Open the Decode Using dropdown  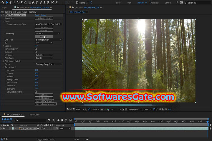click(x=47, y=33)
